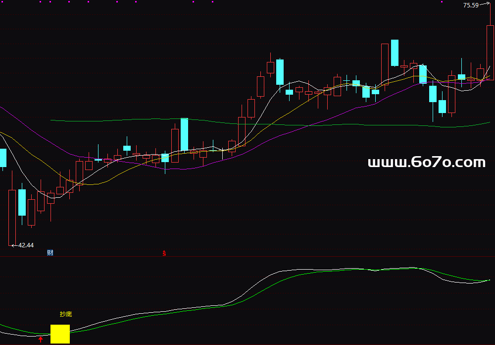Click the red S marker below the chart
The image size is (495, 345).
click(164, 253)
